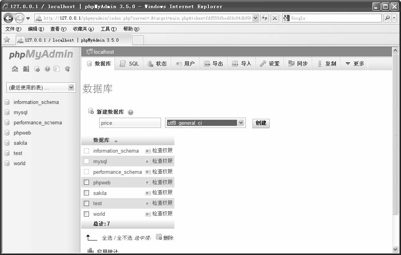Click the localhost server icon in breadcrumb
The height and width of the screenshot is (255, 401).
click(89, 52)
